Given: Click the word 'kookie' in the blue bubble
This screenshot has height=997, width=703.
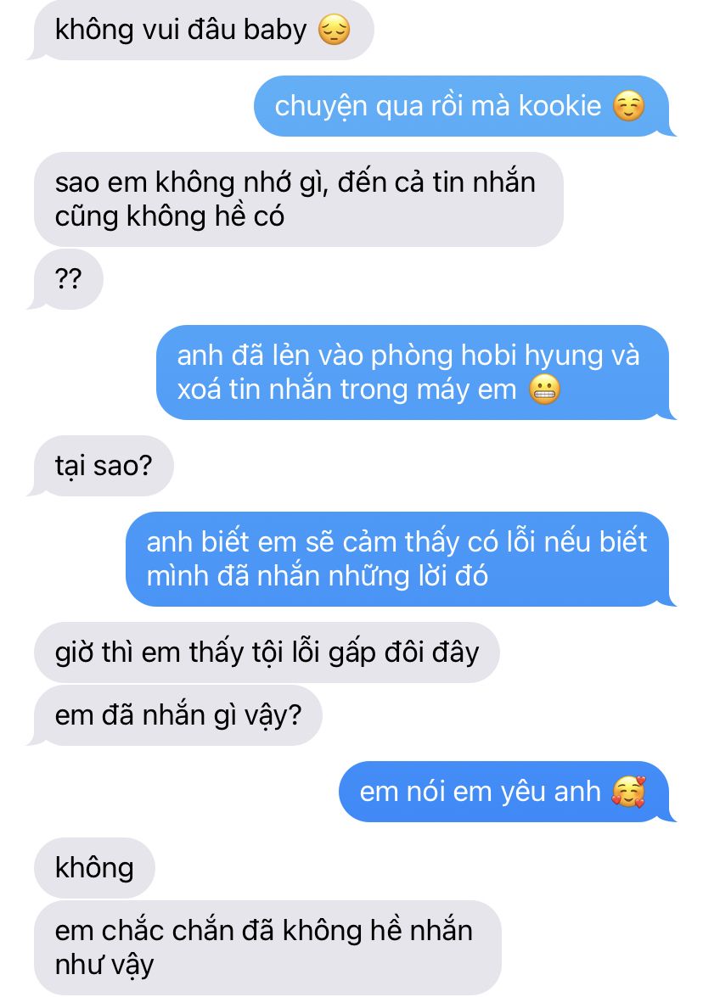Looking at the screenshot, I should point(560,106).
